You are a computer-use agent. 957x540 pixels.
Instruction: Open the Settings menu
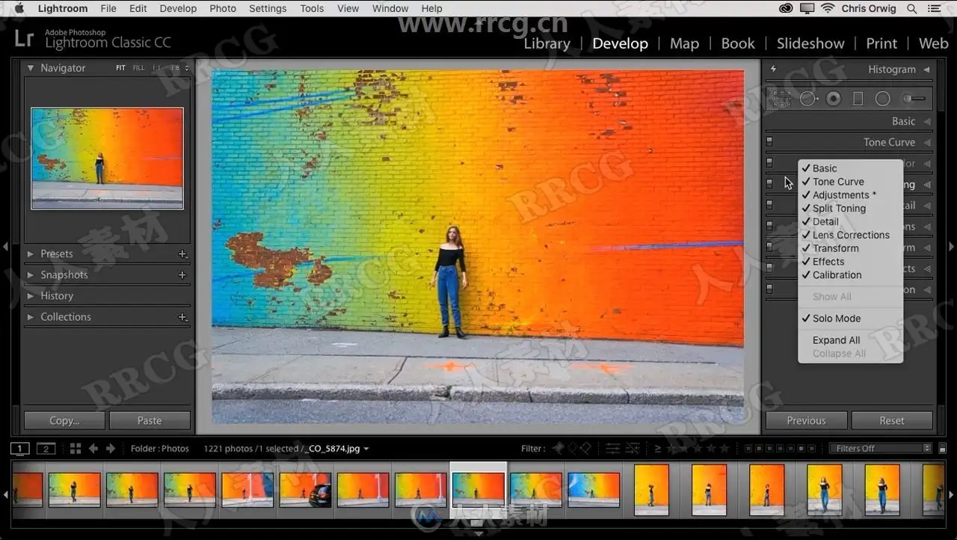point(268,9)
